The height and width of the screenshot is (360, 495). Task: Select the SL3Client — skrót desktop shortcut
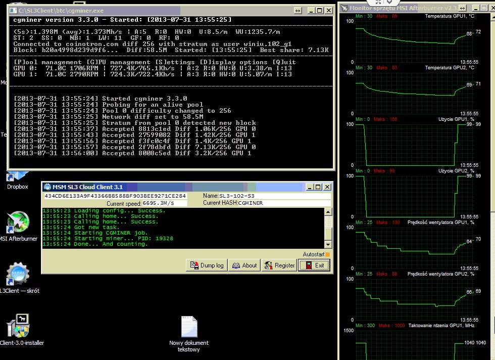19,278
